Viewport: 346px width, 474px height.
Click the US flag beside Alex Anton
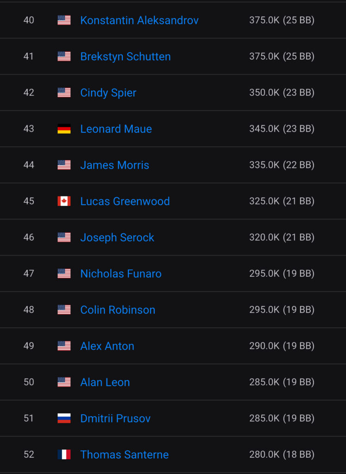pyautogui.click(x=64, y=346)
